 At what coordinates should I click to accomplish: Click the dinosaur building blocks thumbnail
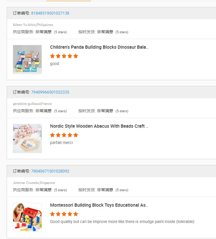27,59
